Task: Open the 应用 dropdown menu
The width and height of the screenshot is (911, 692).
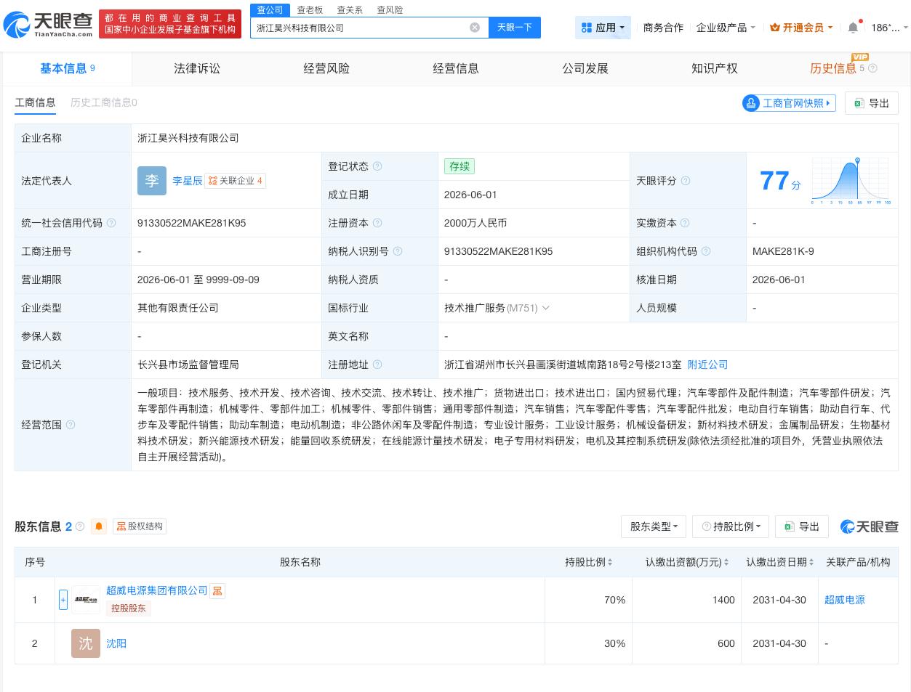Action: point(603,28)
